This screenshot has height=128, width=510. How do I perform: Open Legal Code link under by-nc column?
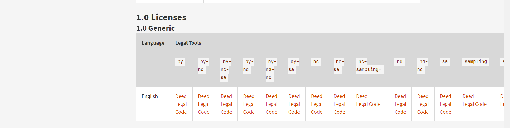coord(204,108)
